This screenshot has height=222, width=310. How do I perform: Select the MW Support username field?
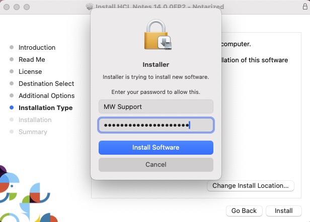click(x=156, y=106)
